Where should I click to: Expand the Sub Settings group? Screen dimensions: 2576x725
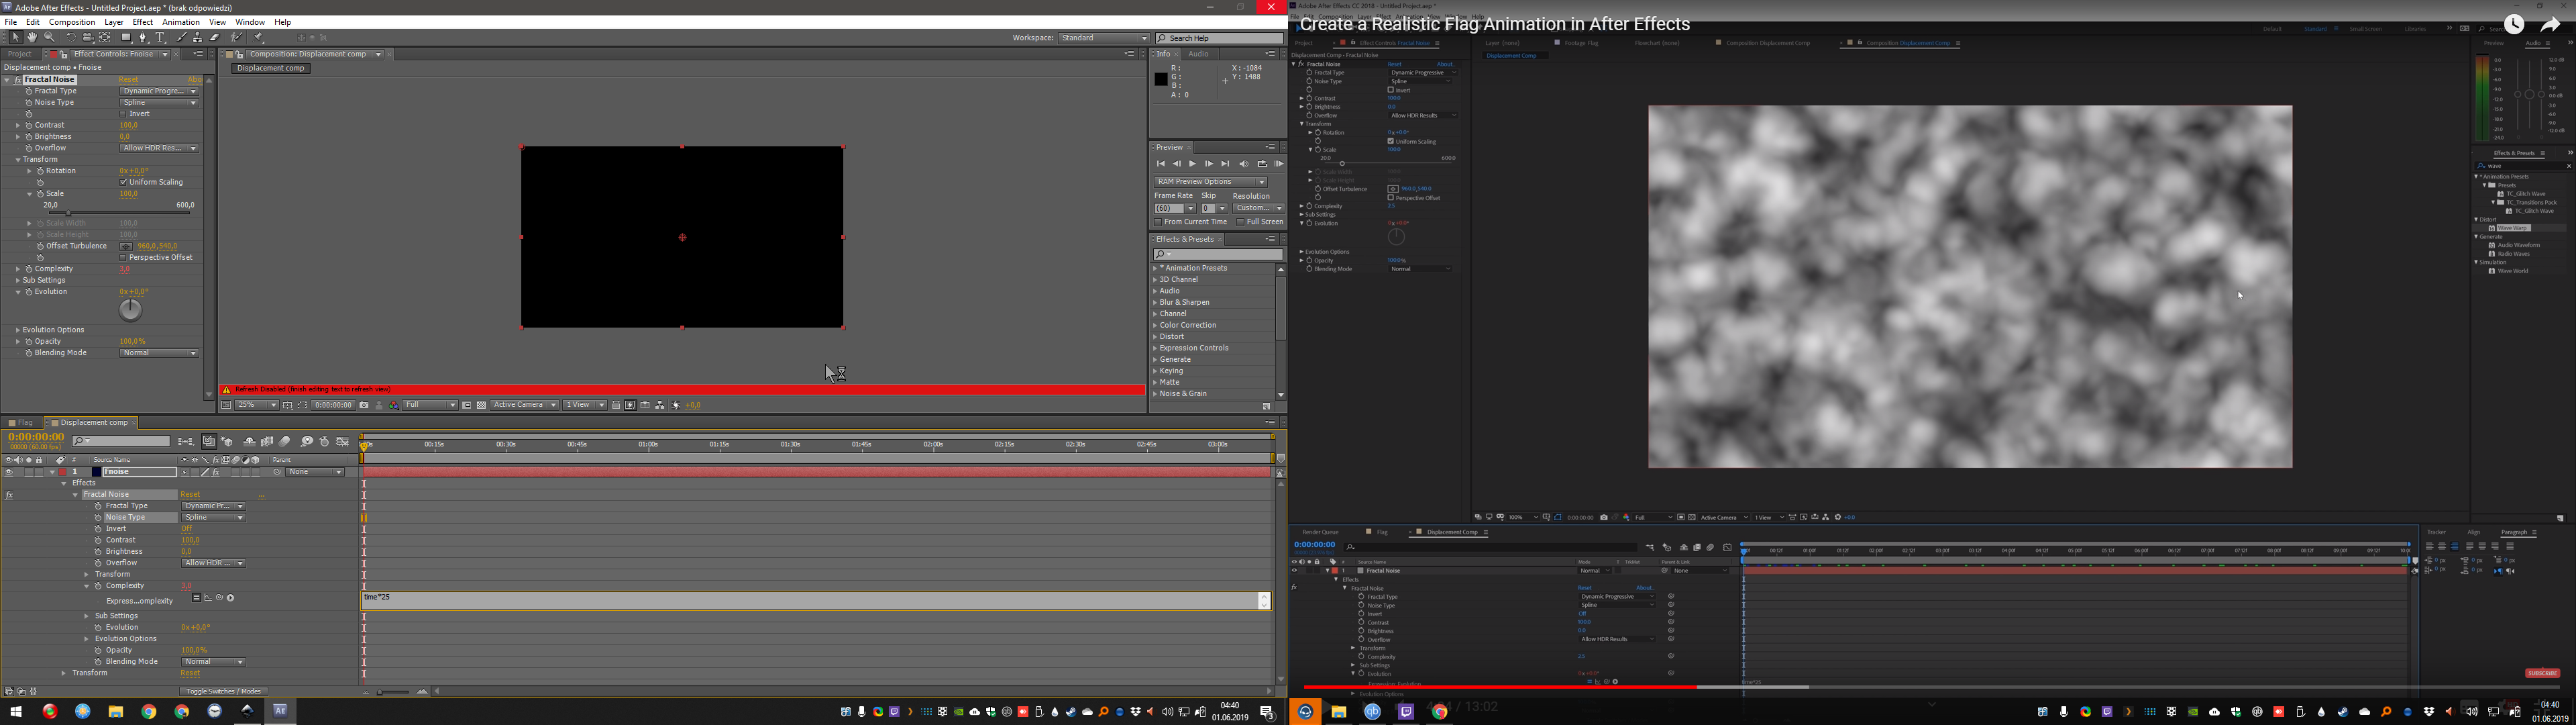tap(18, 281)
